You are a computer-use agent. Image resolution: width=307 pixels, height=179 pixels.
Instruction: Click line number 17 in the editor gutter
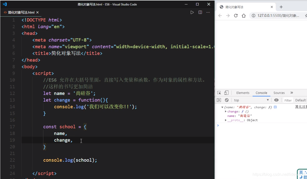(12, 127)
